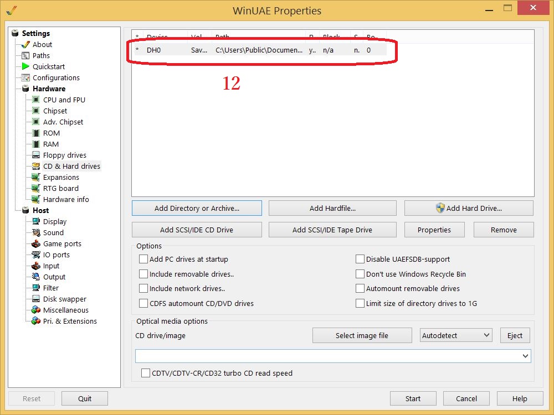Click Select image file button
Viewport: 554px width, 415px height.
(x=362, y=335)
